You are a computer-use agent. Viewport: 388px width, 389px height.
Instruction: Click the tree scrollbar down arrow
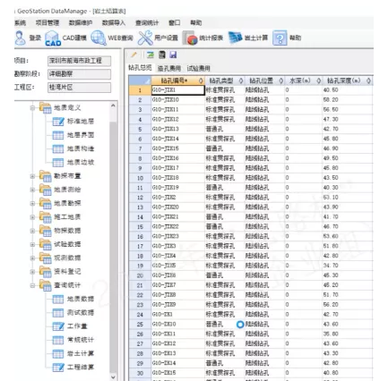click(113, 377)
